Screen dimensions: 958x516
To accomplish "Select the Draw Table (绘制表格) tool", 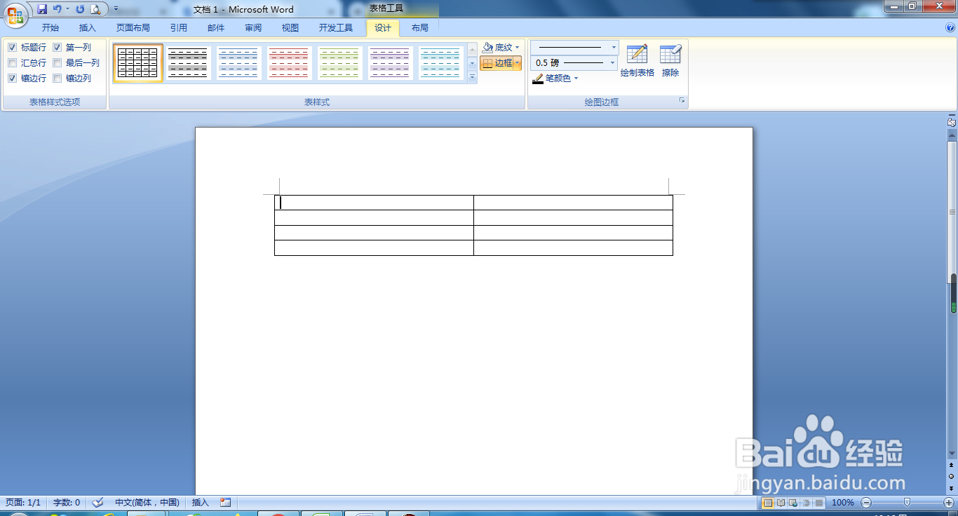I will coord(637,61).
